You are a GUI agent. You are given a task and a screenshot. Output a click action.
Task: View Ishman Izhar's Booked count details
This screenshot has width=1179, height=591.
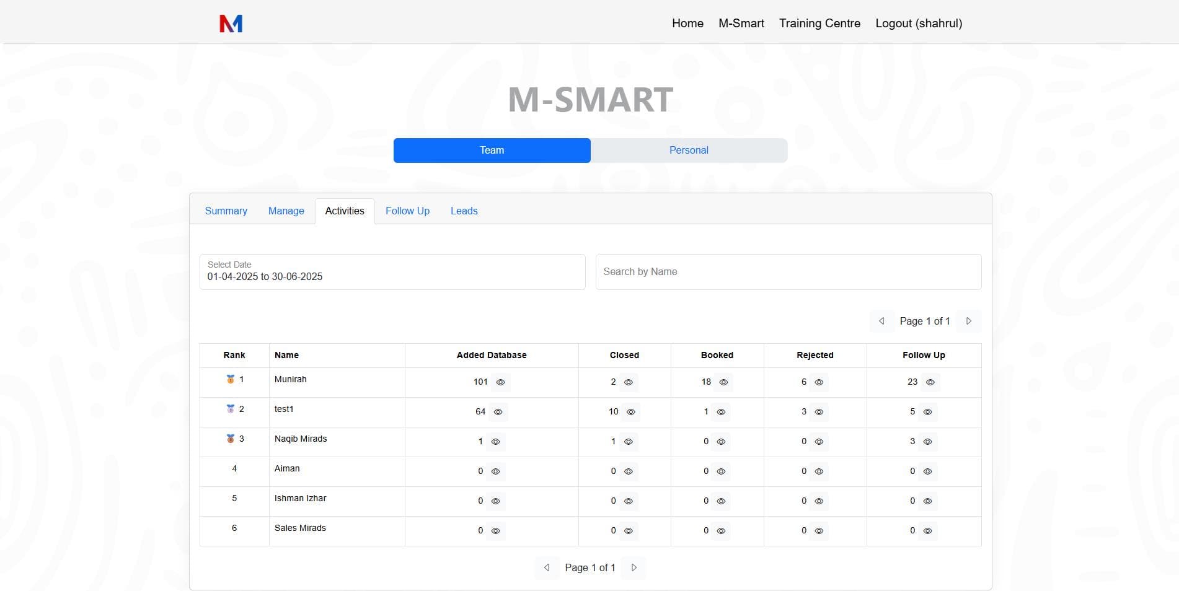720,501
